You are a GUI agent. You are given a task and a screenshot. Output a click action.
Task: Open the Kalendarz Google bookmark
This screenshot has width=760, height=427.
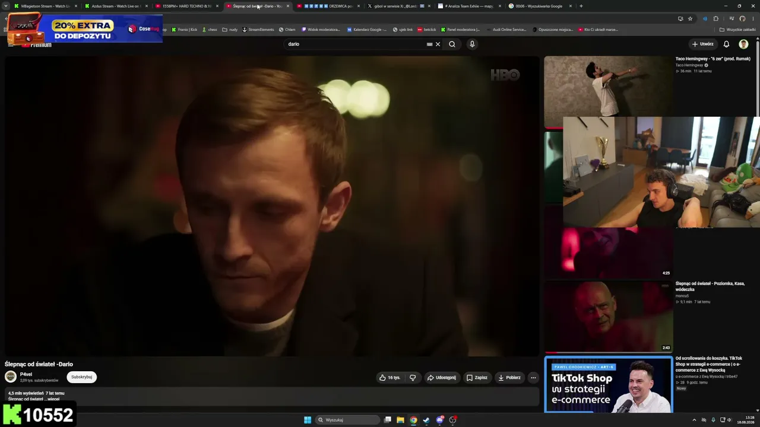coord(367,30)
